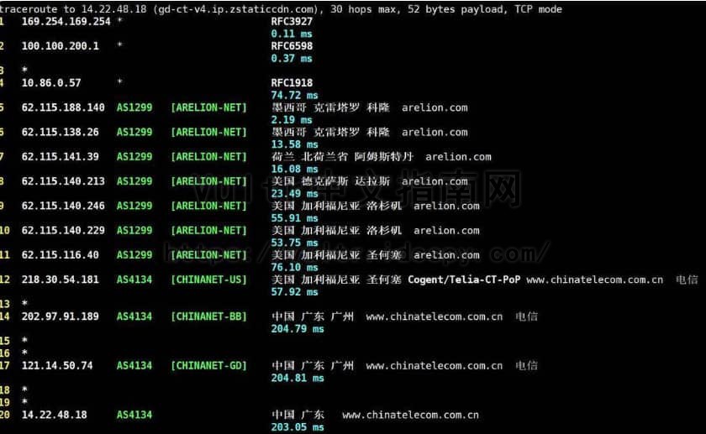Select the 74.72 ms latency value
Image resolution: width=706 pixels, height=434 pixels.
coord(294,96)
